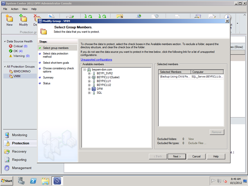Click the Summary step
This screenshot has width=248, height=186.
pos(48,78)
